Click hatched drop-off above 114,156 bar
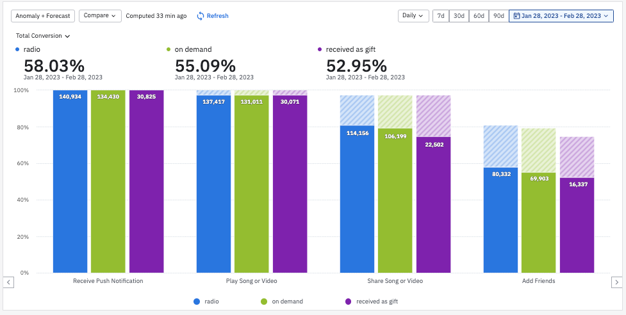The image size is (626, 315). 358,110
